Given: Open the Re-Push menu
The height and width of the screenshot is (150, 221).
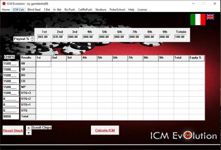Looking at the screenshot, I should point(70,9).
